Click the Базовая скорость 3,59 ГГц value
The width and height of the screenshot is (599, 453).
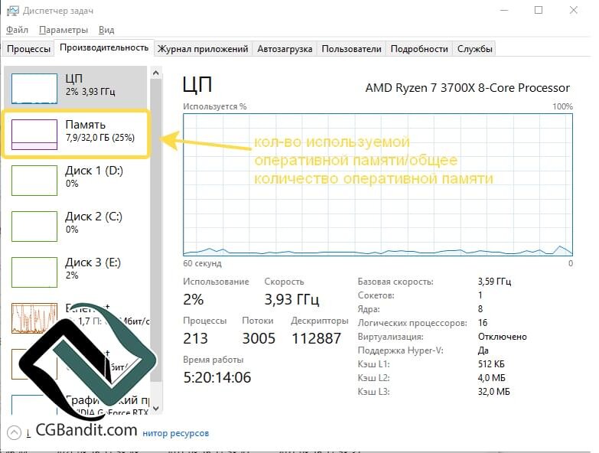click(494, 282)
